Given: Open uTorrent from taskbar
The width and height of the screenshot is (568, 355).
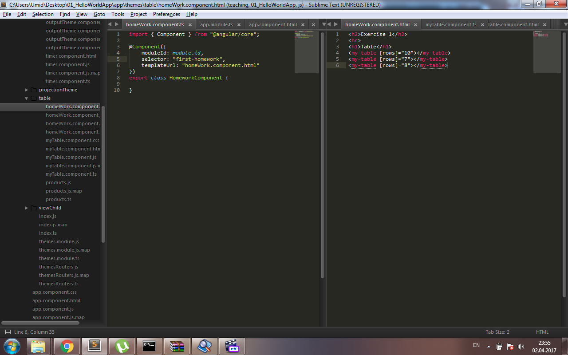Looking at the screenshot, I should click(x=122, y=346).
